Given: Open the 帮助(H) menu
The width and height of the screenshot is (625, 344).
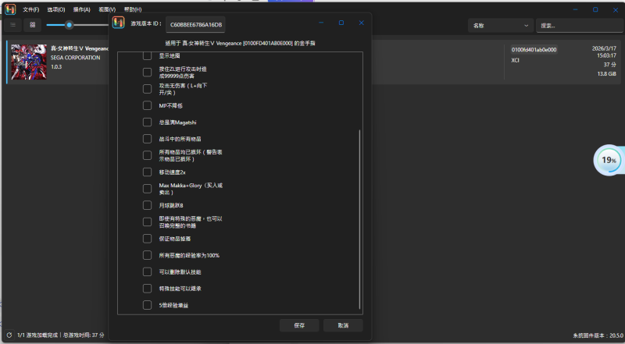Looking at the screenshot, I should (x=133, y=9).
